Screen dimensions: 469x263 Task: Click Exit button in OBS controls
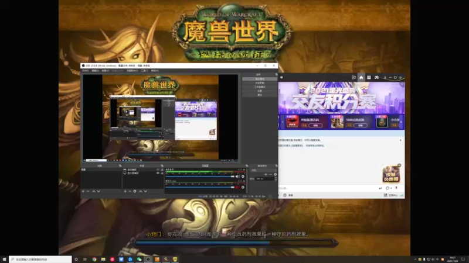point(260,95)
